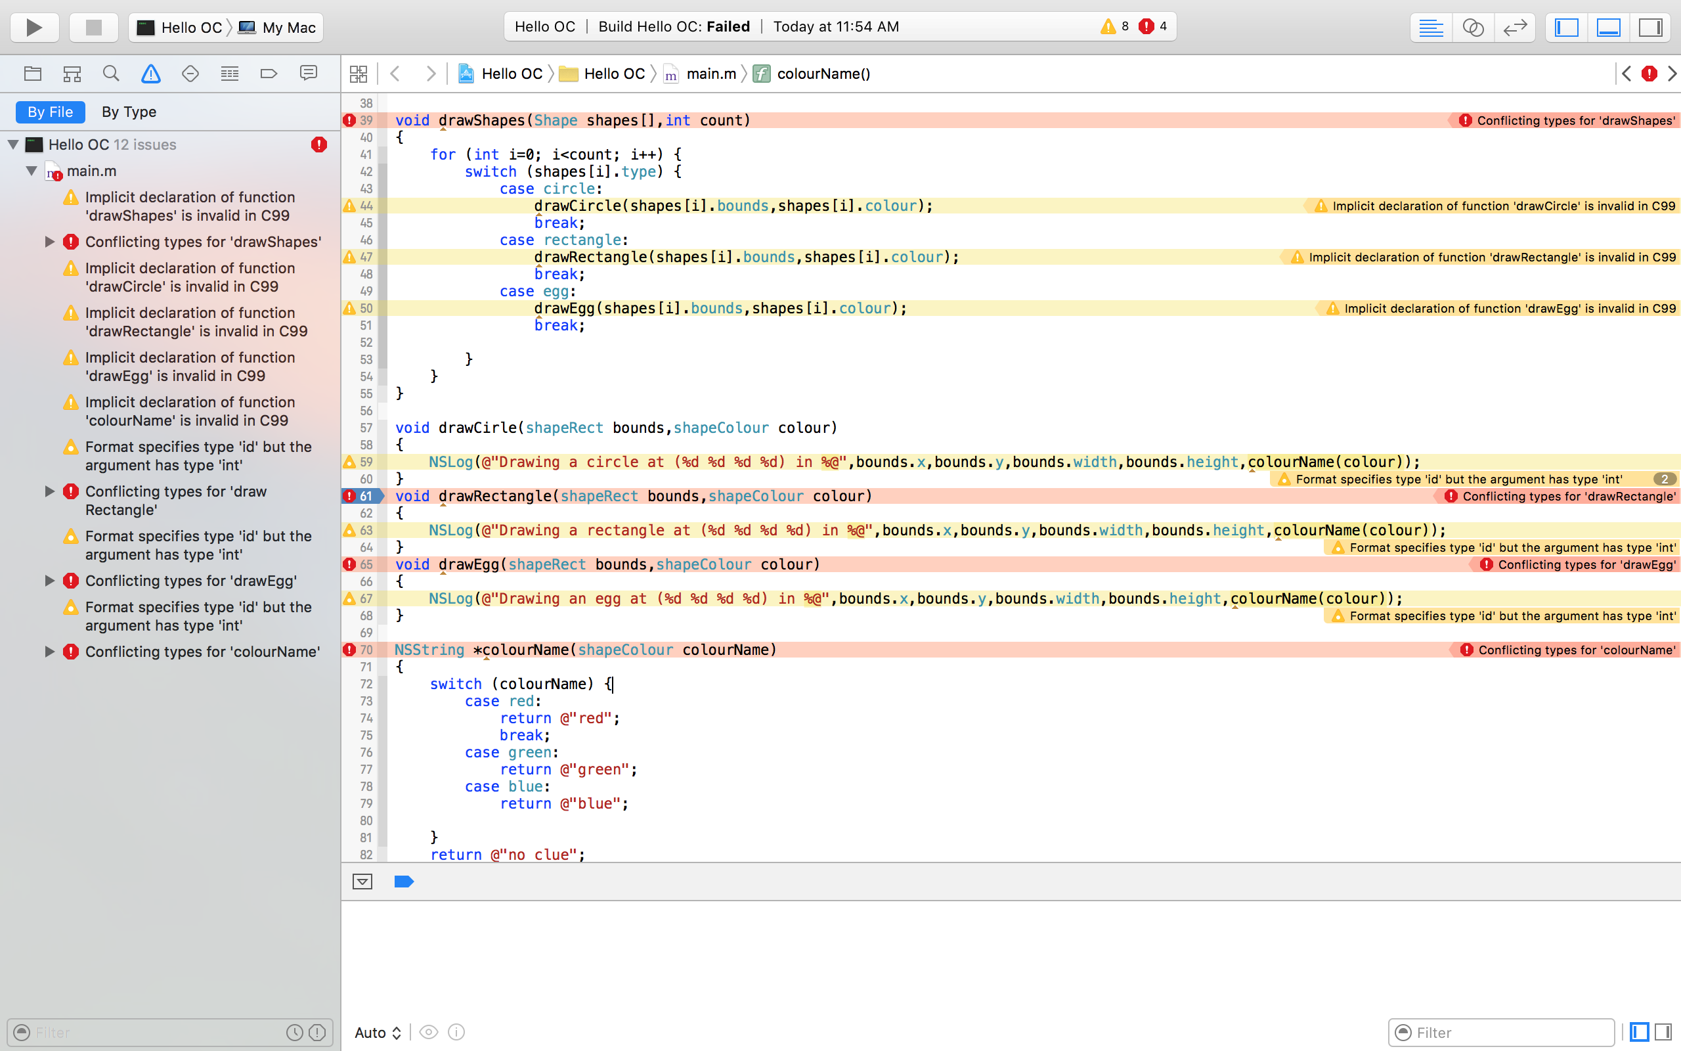Expand Conflicting types for 'draw Rectangle' issue
This screenshot has width=1681, height=1051.
pos(49,491)
